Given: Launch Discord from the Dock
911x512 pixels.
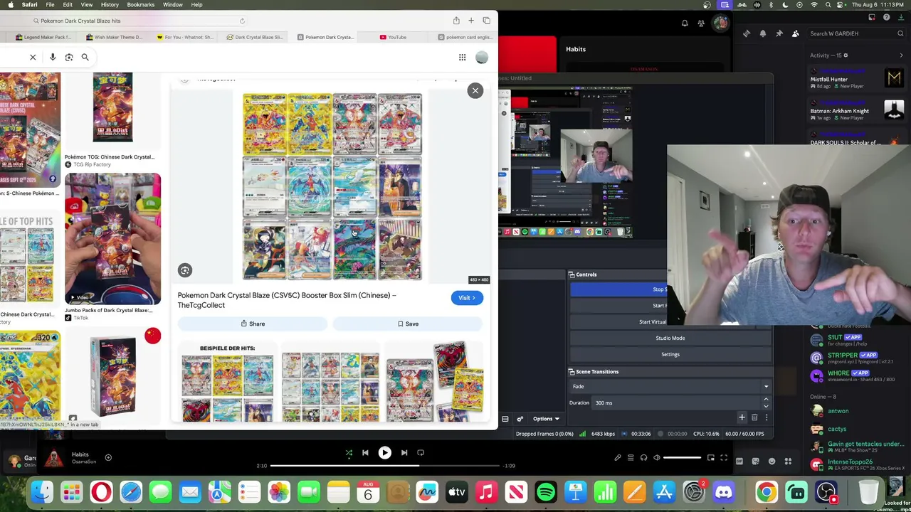Looking at the screenshot, I should (724, 491).
